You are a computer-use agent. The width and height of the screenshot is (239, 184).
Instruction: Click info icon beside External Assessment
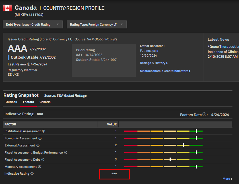[38, 145]
